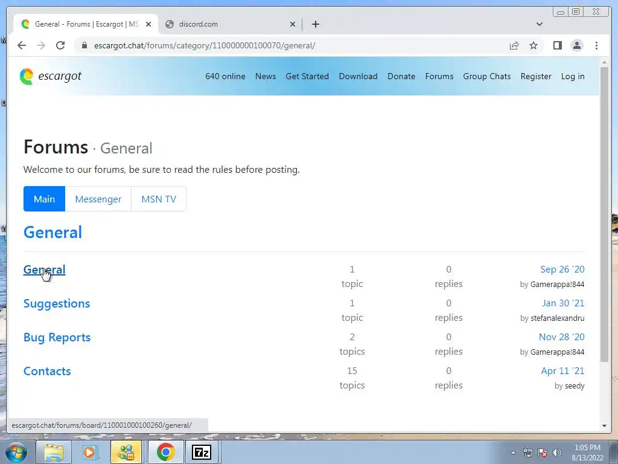Open Get Started in the navigation

[x=307, y=77]
